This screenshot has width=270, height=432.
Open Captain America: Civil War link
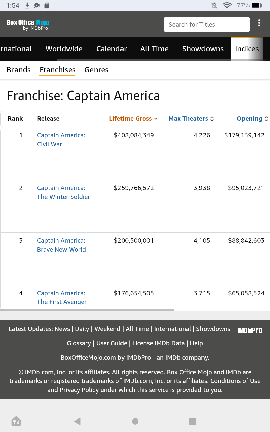[x=61, y=140]
